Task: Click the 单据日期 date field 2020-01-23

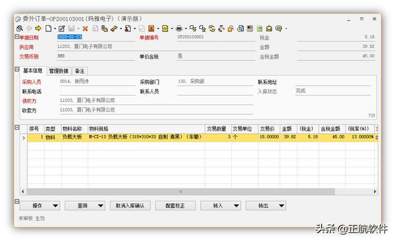Action: click(x=96, y=37)
